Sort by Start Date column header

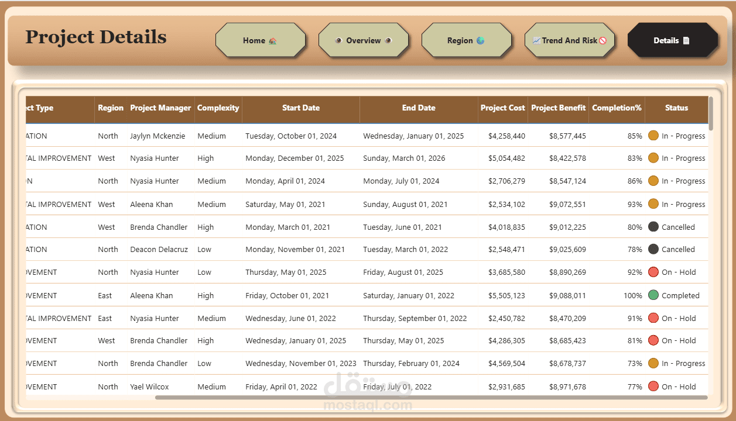[x=301, y=108]
